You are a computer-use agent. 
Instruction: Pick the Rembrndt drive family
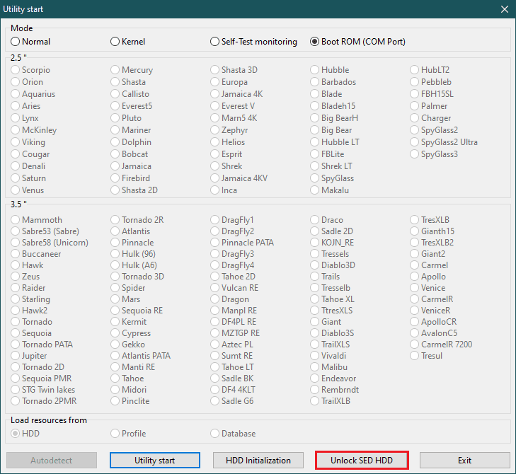pos(315,390)
